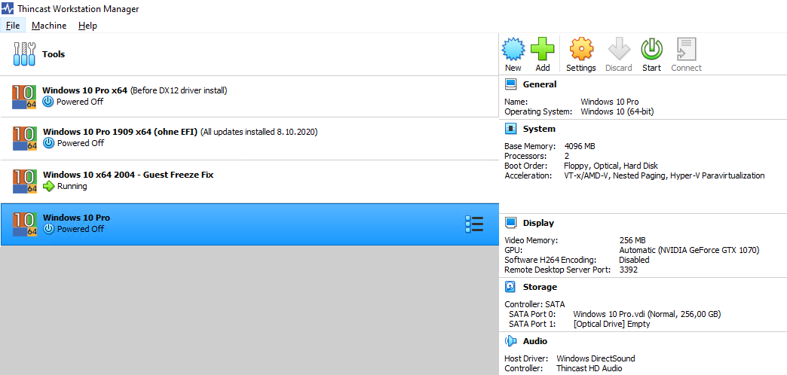The image size is (787, 375).
Task: Click the Discard arrow icon
Action: pos(619,49)
